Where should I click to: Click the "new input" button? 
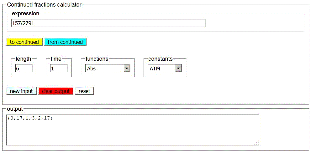click(21, 91)
